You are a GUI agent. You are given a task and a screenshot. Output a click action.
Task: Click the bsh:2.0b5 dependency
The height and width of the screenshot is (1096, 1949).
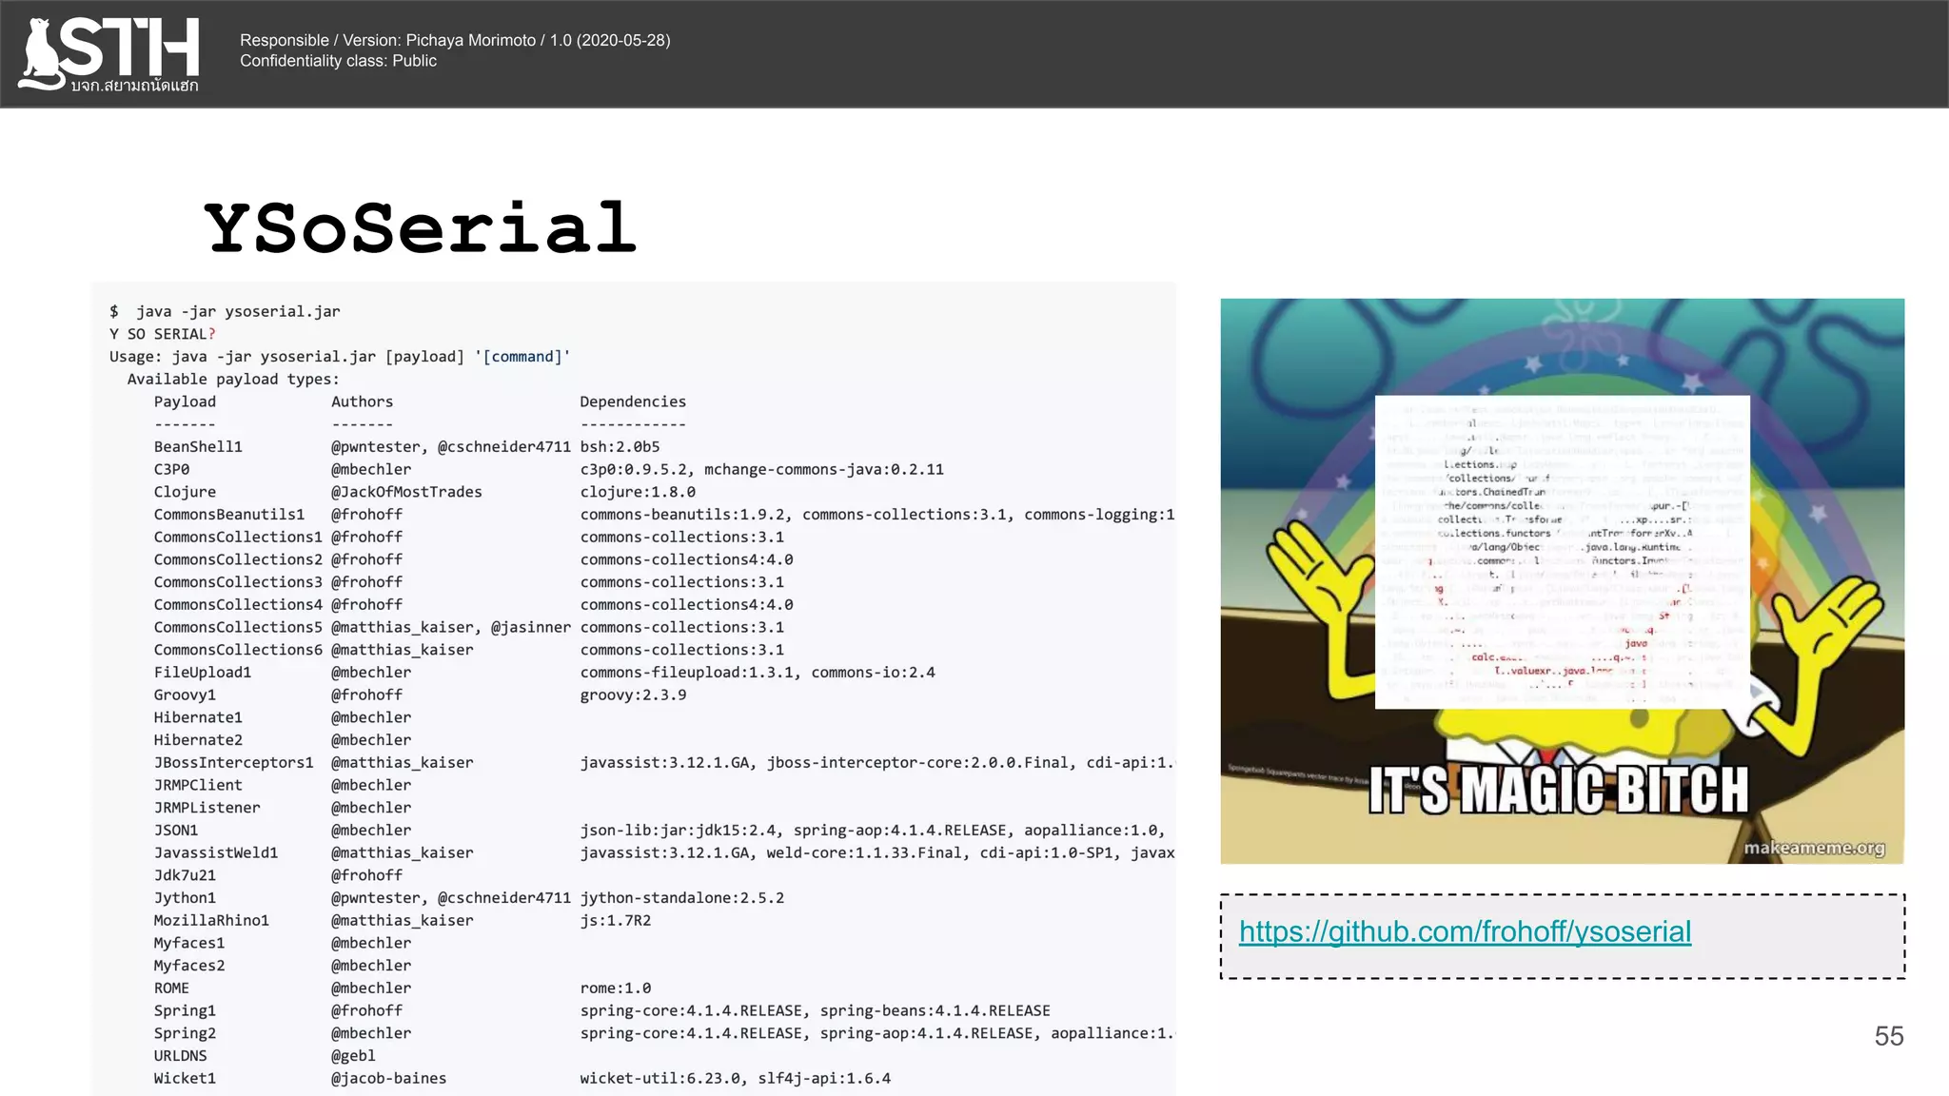click(x=620, y=446)
